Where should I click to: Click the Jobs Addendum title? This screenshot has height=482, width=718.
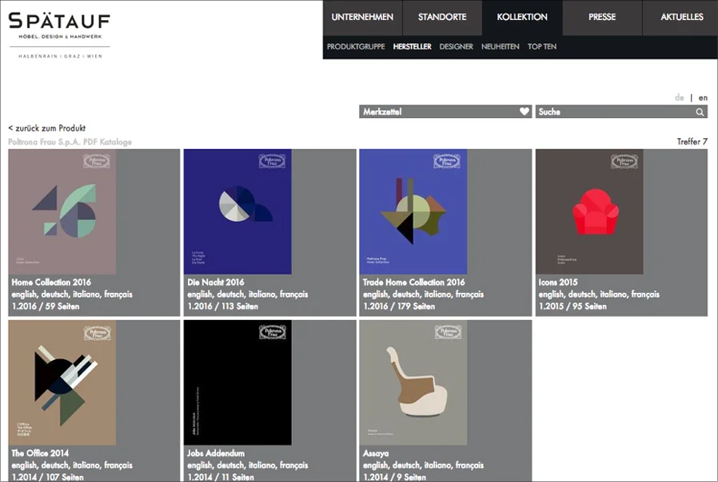coord(216,453)
